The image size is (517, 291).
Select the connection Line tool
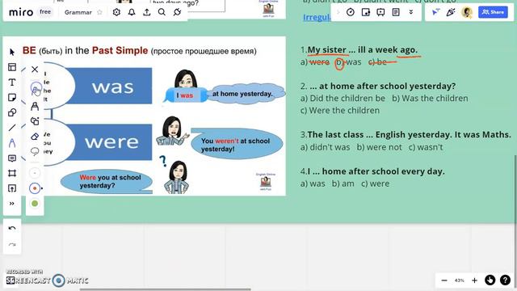click(x=12, y=128)
